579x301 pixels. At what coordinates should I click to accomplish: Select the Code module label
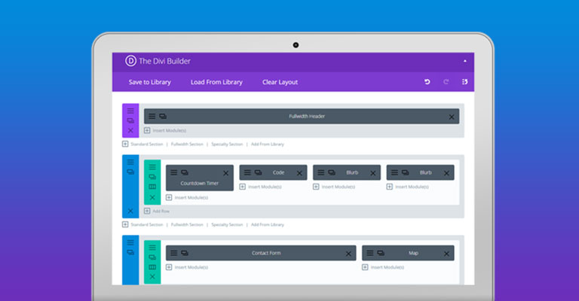278,172
